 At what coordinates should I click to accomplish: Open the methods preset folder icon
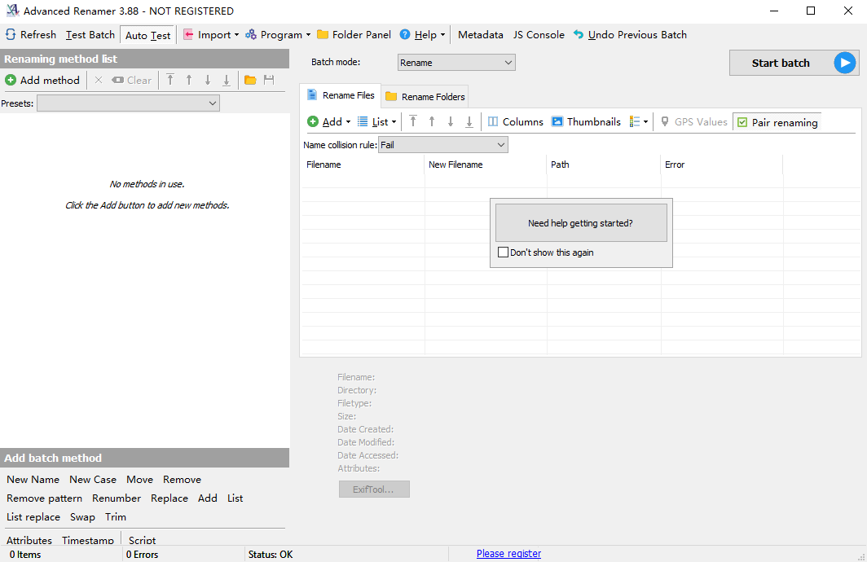coord(250,80)
